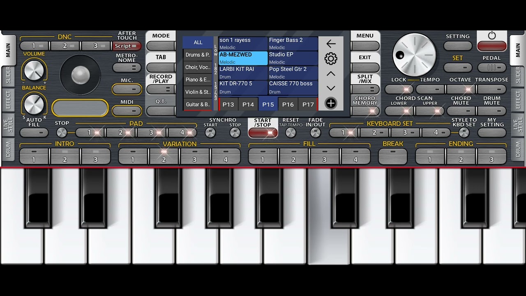Choose the LARBI KIT RAI drum
526x296 pixels.
(x=243, y=73)
